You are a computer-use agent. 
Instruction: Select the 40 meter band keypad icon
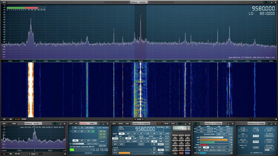point(188,137)
